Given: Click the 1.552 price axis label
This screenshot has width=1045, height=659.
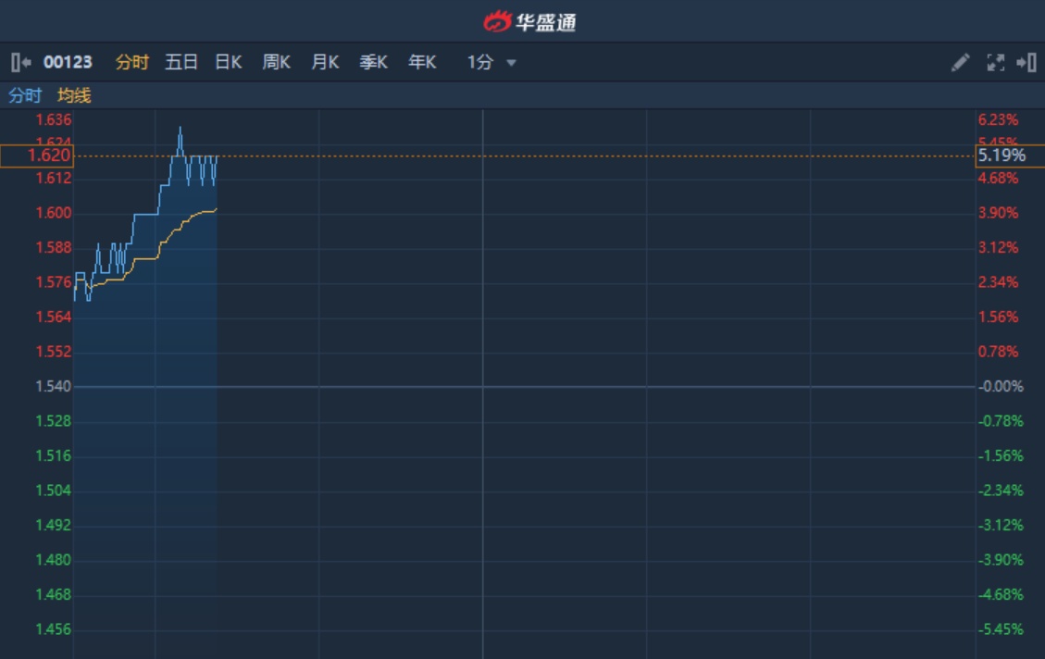Looking at the screenshot, I should point(54,352).
